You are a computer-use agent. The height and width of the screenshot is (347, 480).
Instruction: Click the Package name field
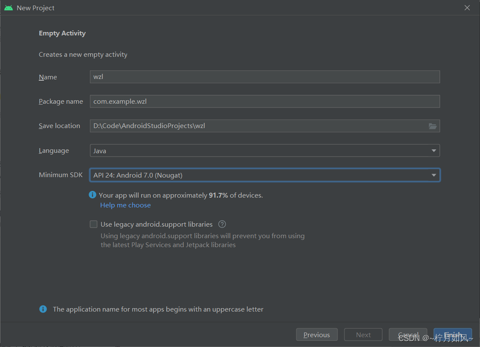point(265,101)
